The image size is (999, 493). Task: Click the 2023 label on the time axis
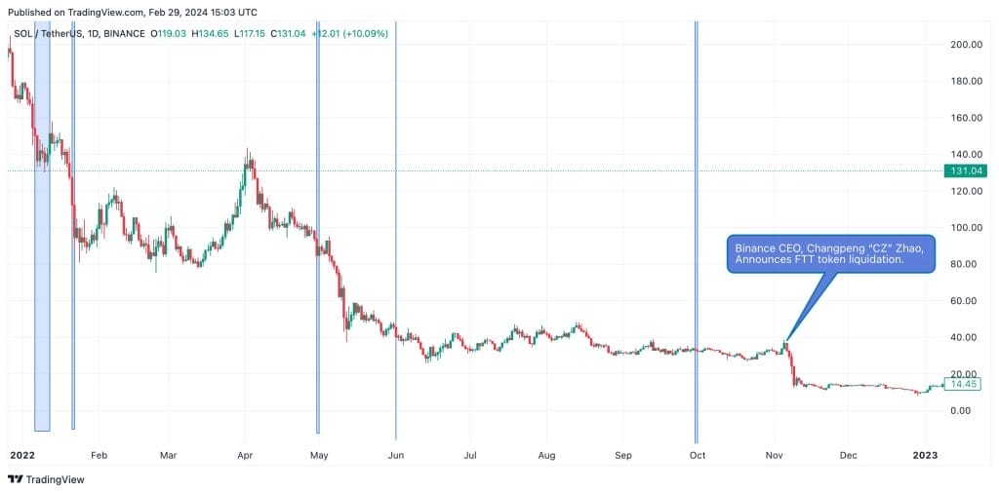[x=923, y=455]
